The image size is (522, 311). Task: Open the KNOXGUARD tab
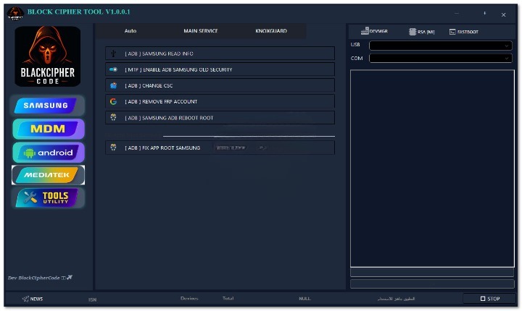coord(270,31)
